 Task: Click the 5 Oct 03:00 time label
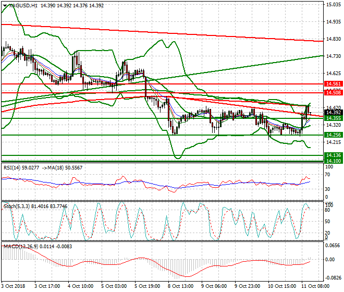113,286
